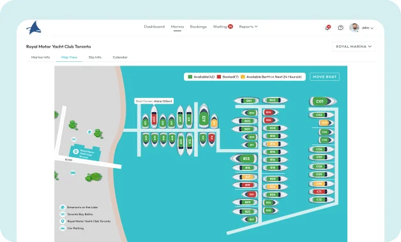Open the notifications bell icon

328,27
